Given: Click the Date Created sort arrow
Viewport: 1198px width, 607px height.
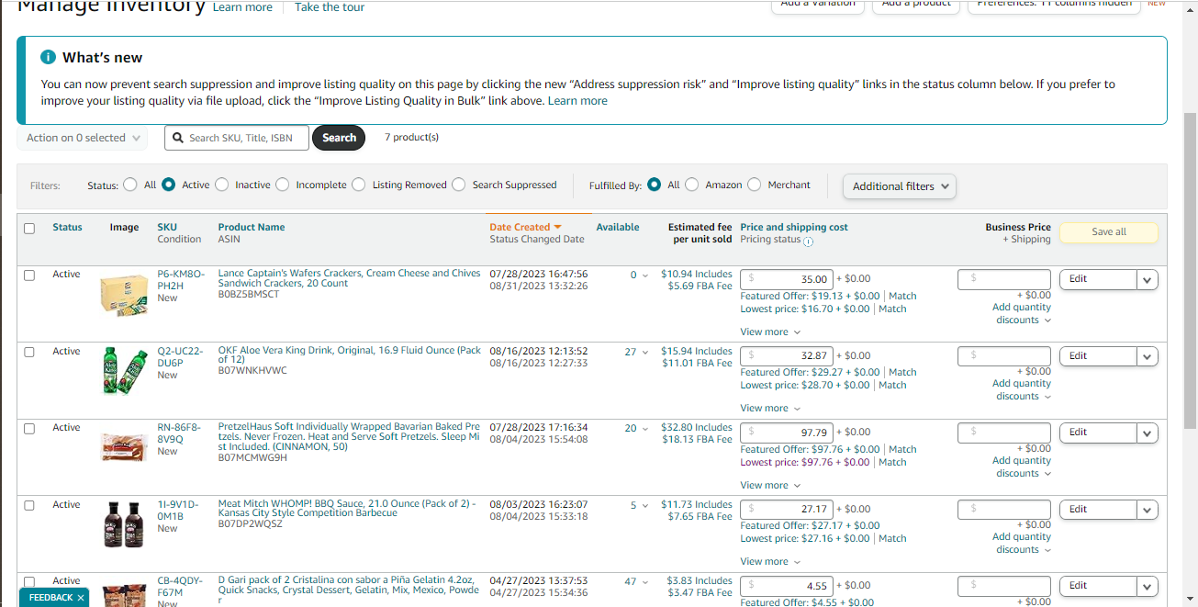Looking at the screenshot, I should tap(557, 227).
